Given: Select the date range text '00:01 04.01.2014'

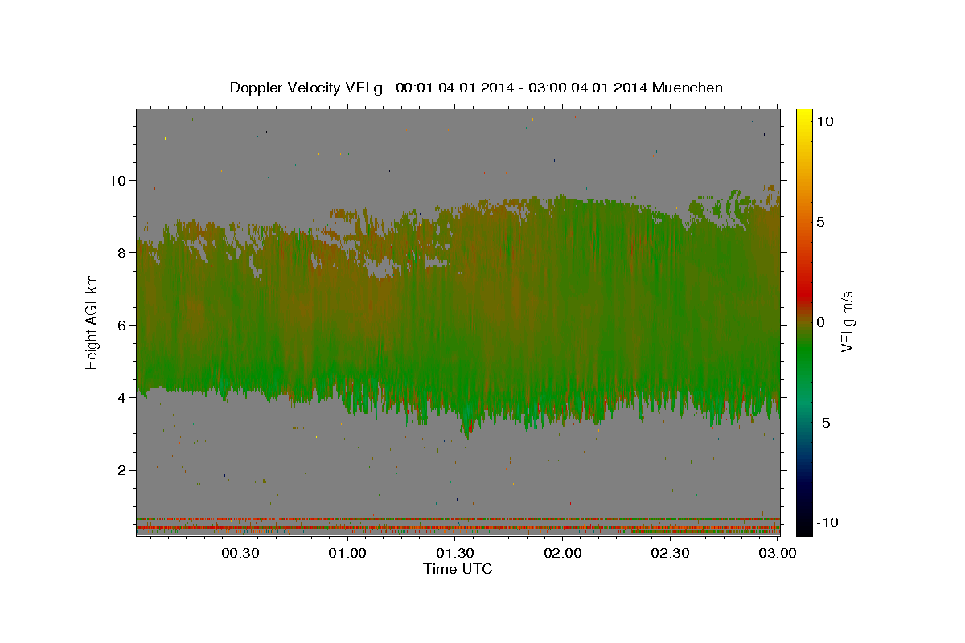Looking at the screenshot, I should [454, 88].
